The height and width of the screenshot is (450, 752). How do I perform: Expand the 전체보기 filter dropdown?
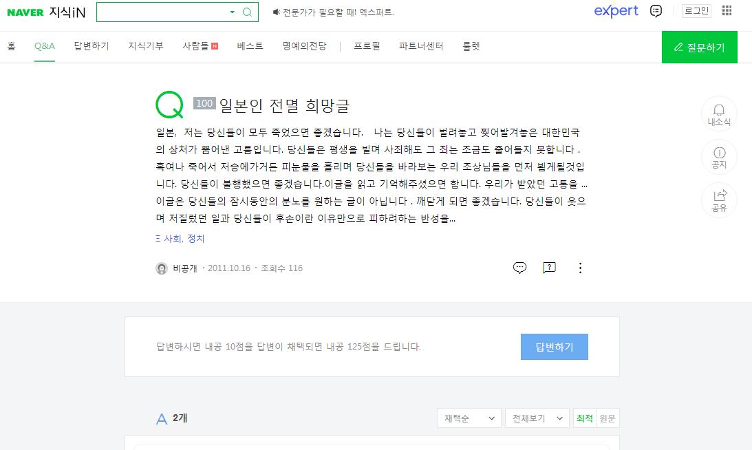tap(537, 418)
